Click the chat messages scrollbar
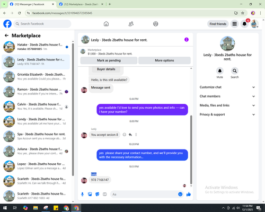The image size is (265, 212). pyautogui.click(x=191, y=150)
